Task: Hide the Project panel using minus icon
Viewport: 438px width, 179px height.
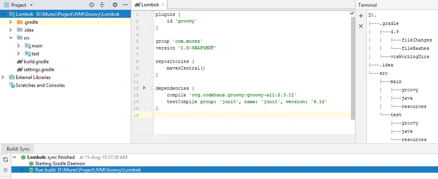Action: (x=125, y=5)
